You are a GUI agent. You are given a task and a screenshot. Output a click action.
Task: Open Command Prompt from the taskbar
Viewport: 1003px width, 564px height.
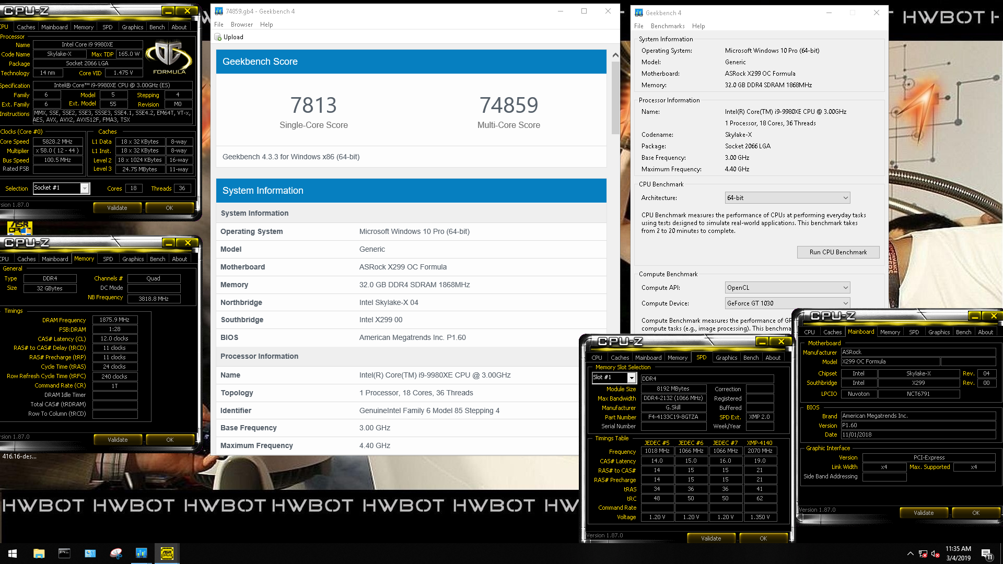click(64, 554)
